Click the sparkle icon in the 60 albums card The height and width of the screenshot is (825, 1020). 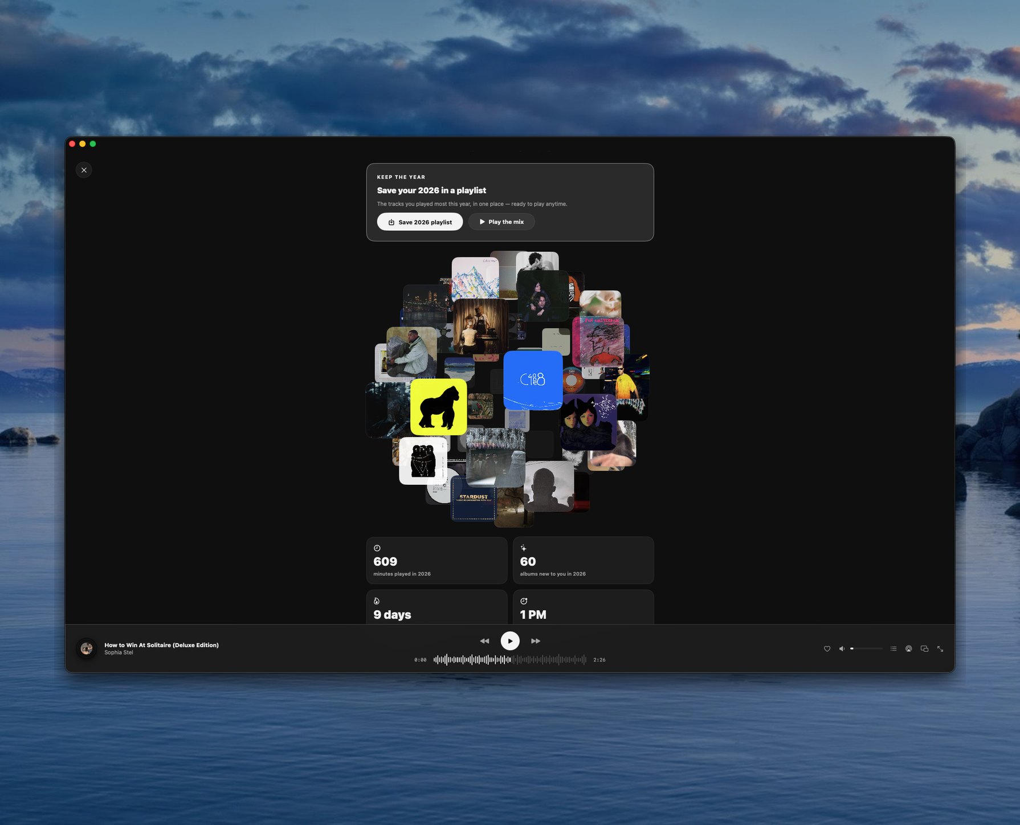tap(524, 548)
